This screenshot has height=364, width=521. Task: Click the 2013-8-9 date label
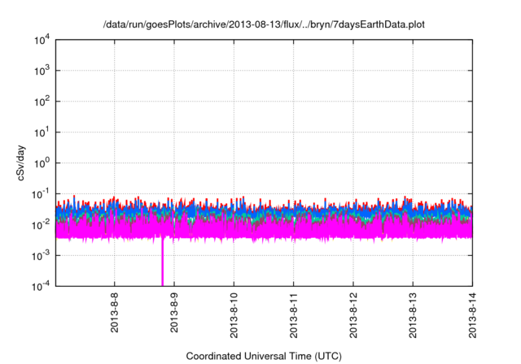[x=174, y=313]
